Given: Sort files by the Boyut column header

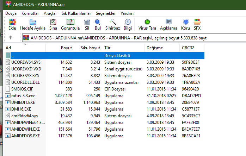Looking at the screenshot, I should (60, 48).
